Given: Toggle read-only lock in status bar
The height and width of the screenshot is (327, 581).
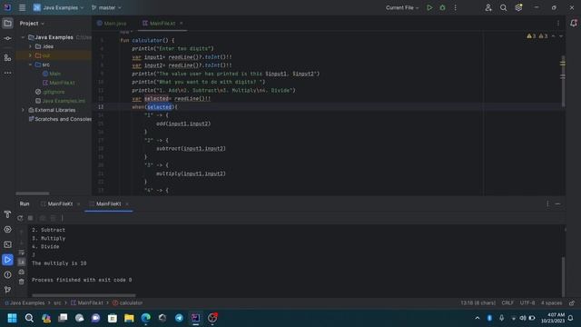Looking at the screenshot, I should [x=572, y=302].
